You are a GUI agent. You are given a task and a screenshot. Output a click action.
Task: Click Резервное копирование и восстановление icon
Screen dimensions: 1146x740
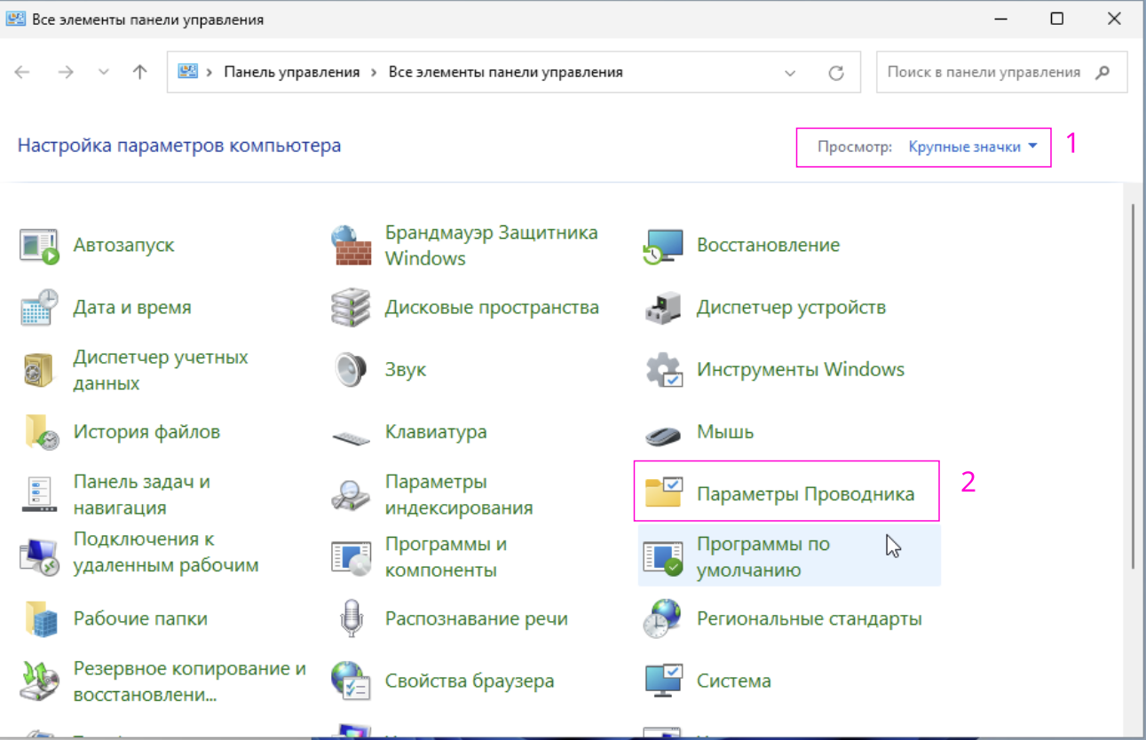(x=39, y=681)
